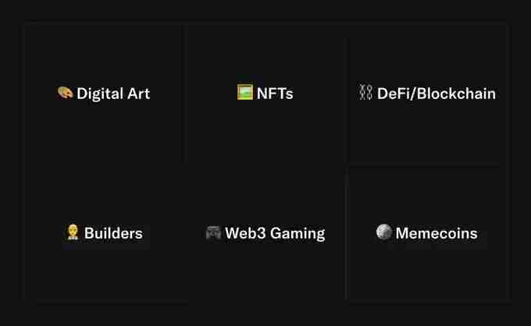Pick the Memecoins label text
The height and width of the screenshot is (326, 531).
click(x=436, y=233)
